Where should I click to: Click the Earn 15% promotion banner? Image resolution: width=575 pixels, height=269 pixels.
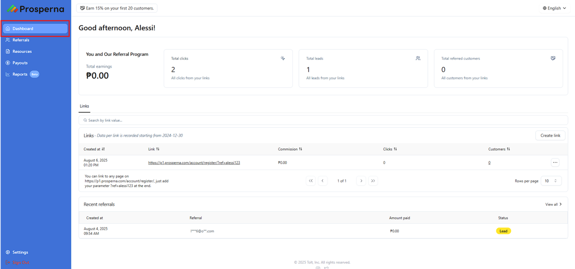[x=117, y=8]
